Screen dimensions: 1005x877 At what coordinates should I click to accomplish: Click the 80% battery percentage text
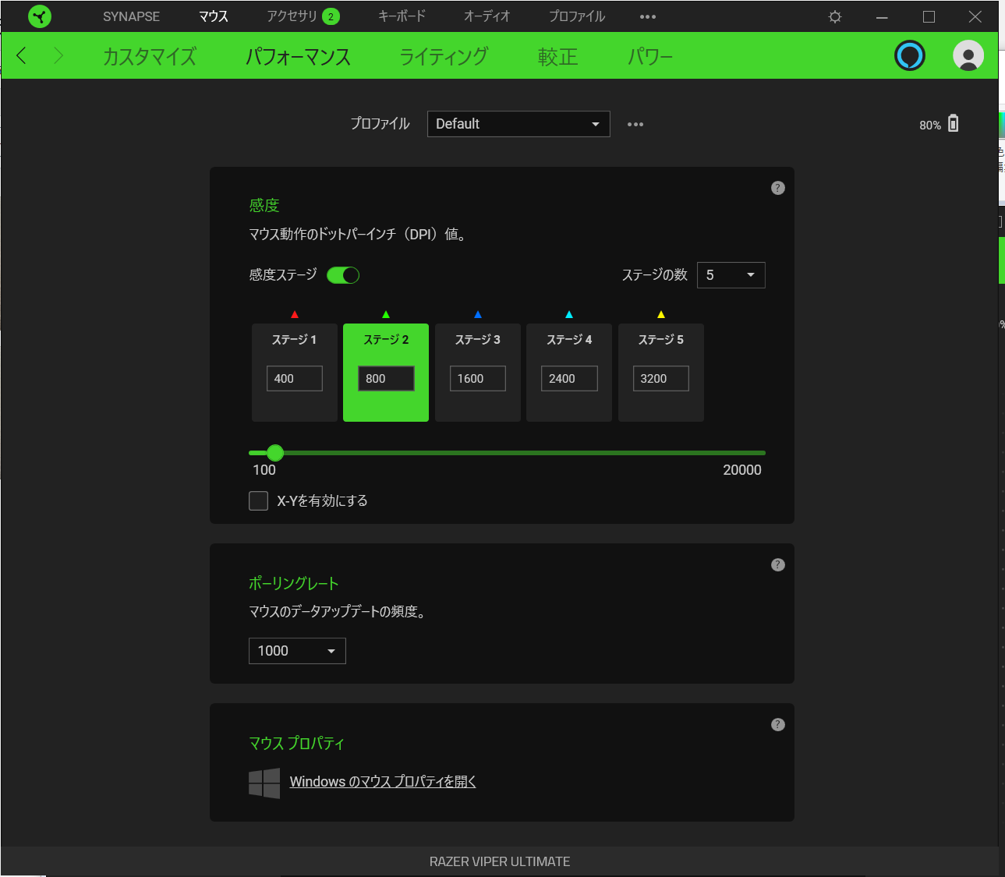pyautogui.click(x=930, y=125)
